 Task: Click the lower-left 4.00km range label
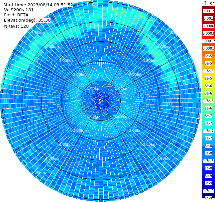[x=52, y=158]
